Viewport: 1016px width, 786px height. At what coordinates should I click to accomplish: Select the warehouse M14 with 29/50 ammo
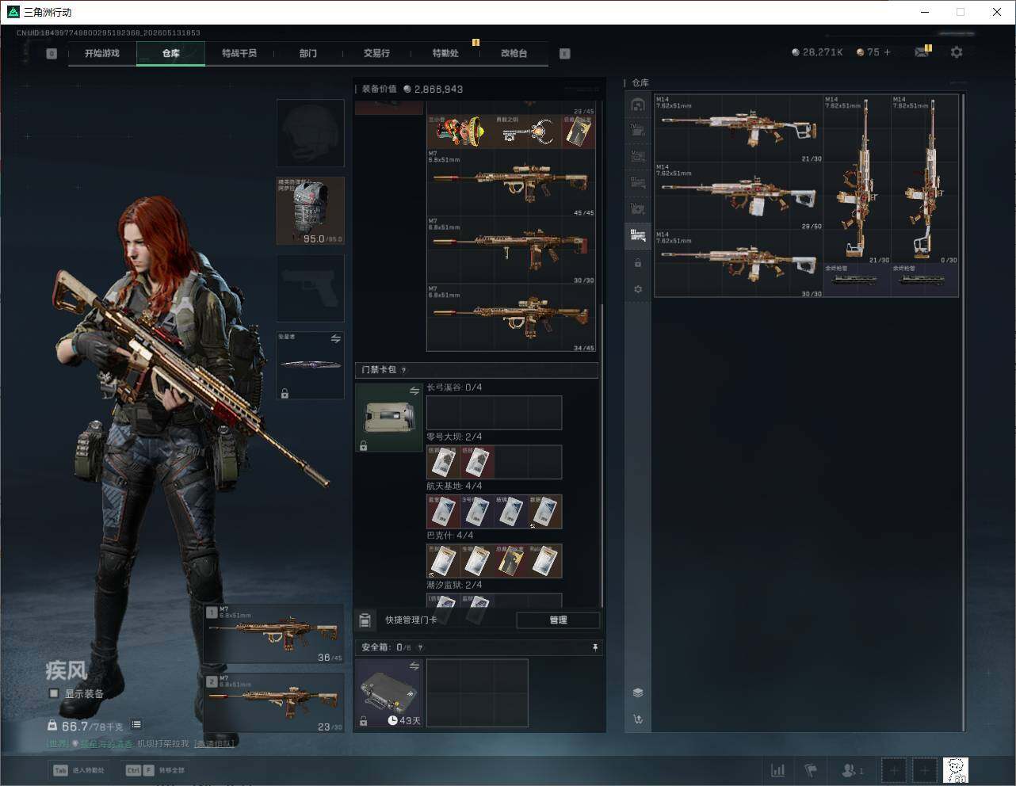739,197
